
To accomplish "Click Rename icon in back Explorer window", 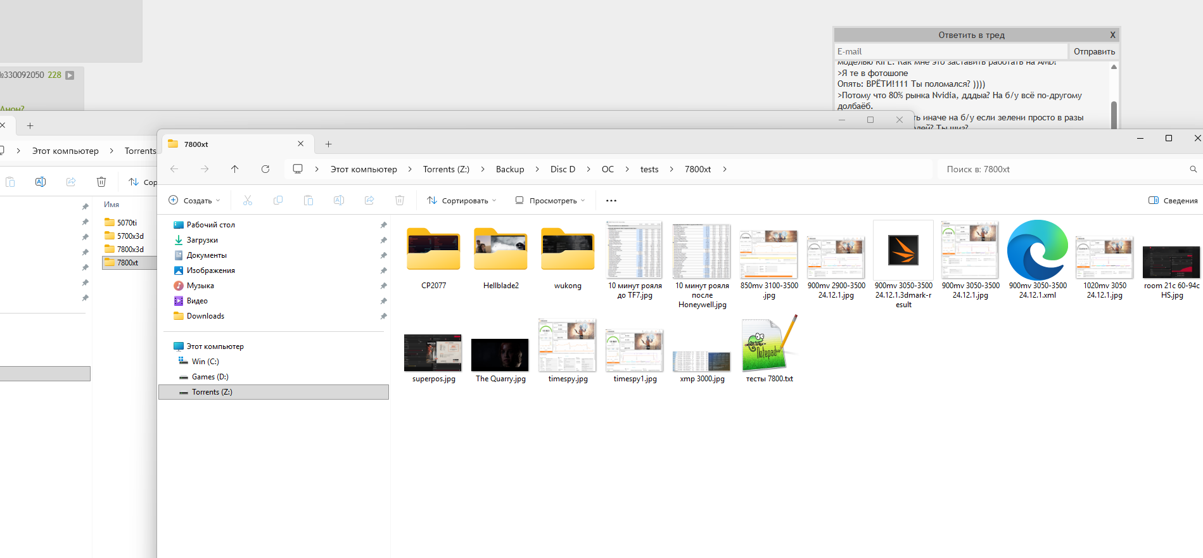I will [x=41, y=182].
